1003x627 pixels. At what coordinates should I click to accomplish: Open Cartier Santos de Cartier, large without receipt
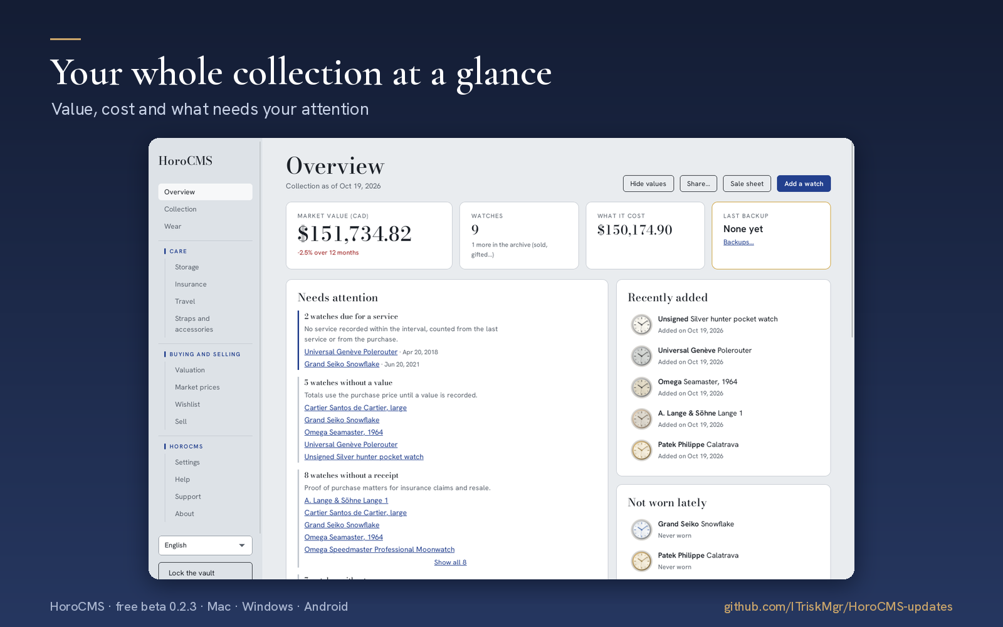(355, 513)
